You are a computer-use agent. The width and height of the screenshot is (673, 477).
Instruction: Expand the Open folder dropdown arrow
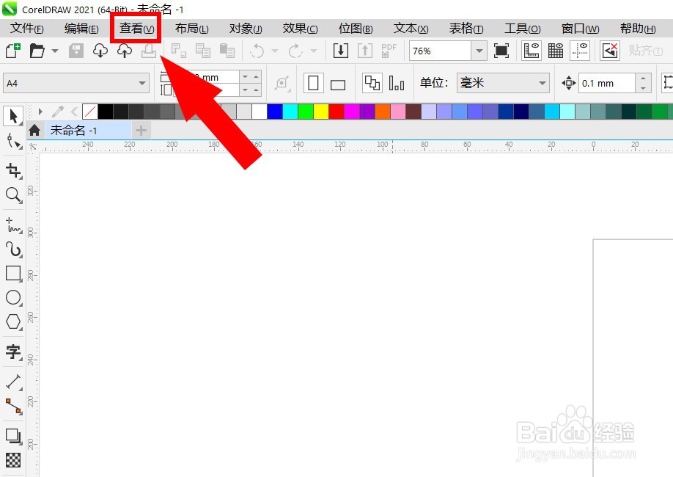(x=55, y=51)
